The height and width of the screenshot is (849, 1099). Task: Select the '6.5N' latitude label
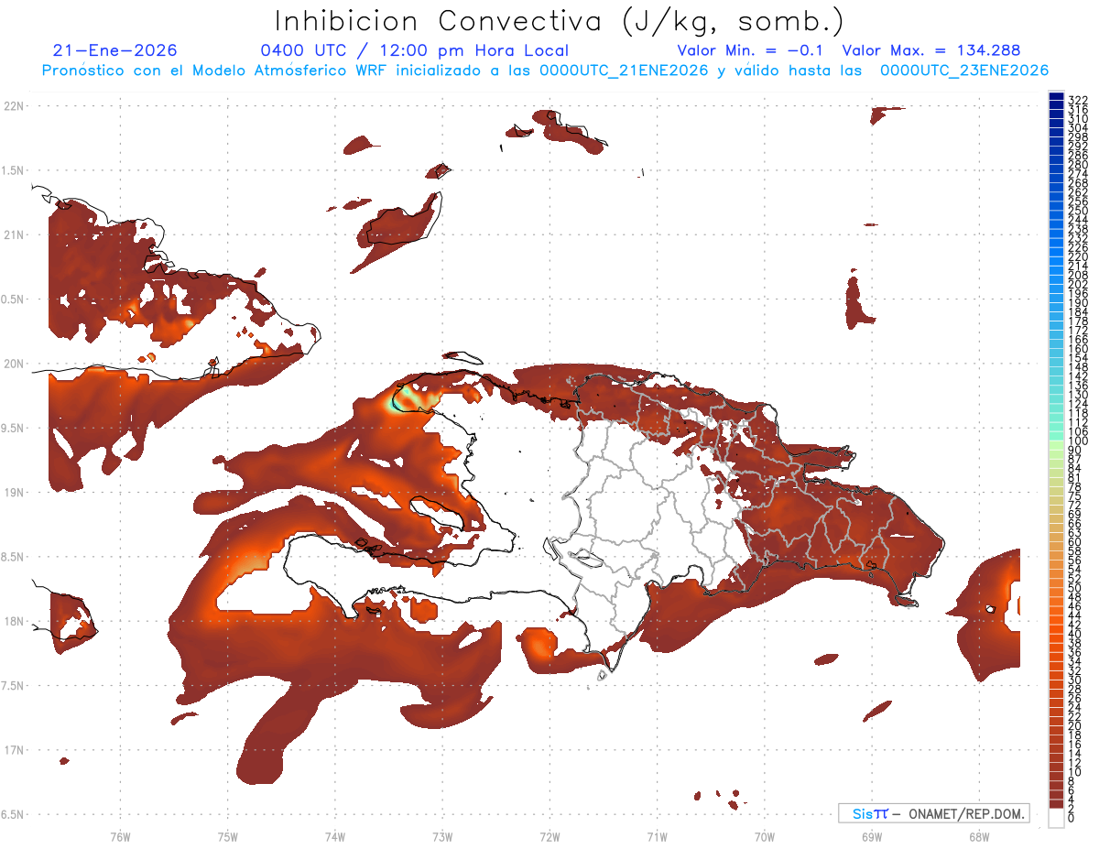coord(13,814)
